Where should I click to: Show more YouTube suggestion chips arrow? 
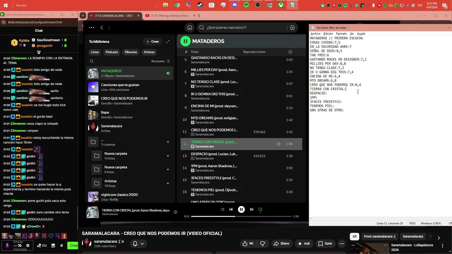[439, 238]
